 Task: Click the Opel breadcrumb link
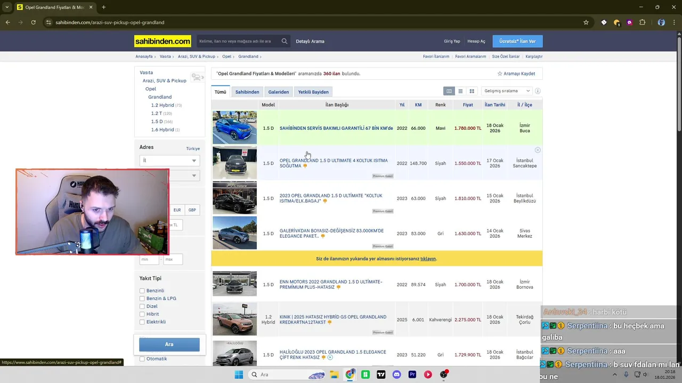tap(227, 56)
